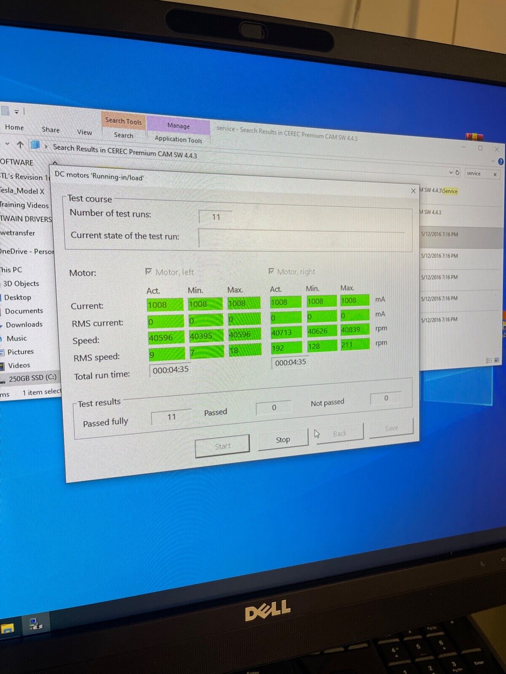
Task: Click the Search Tools contextual tab header
Action: click(123, 121)
